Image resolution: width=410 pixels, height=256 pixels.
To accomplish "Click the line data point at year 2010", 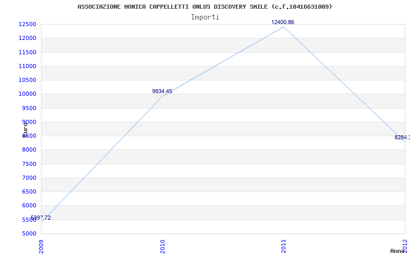I will (x=162, y=96).
